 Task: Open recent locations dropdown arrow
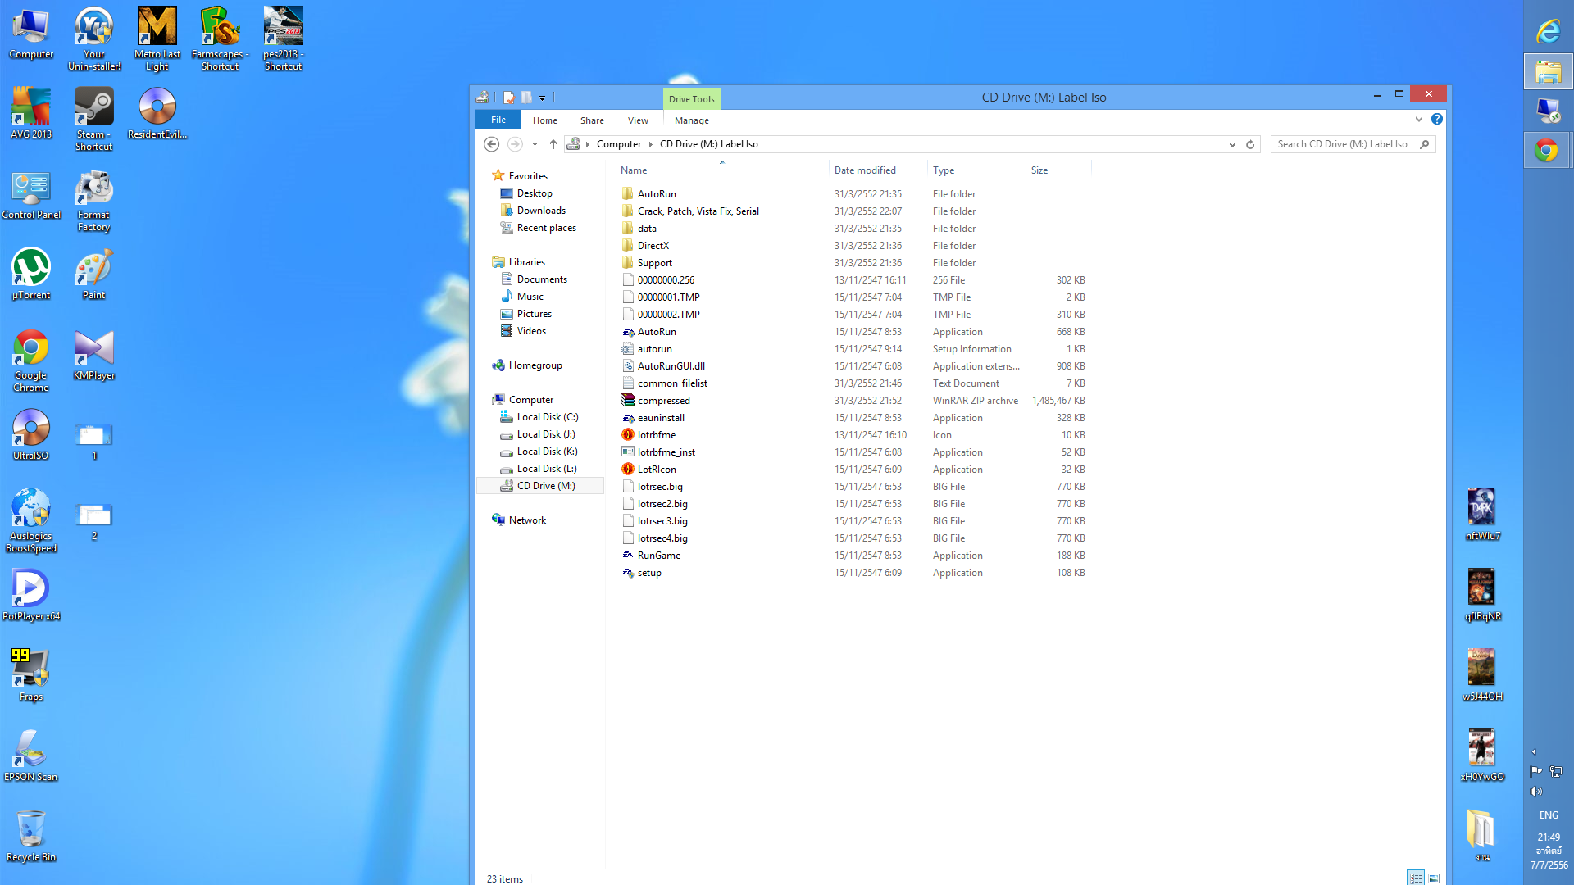(535, 144)
